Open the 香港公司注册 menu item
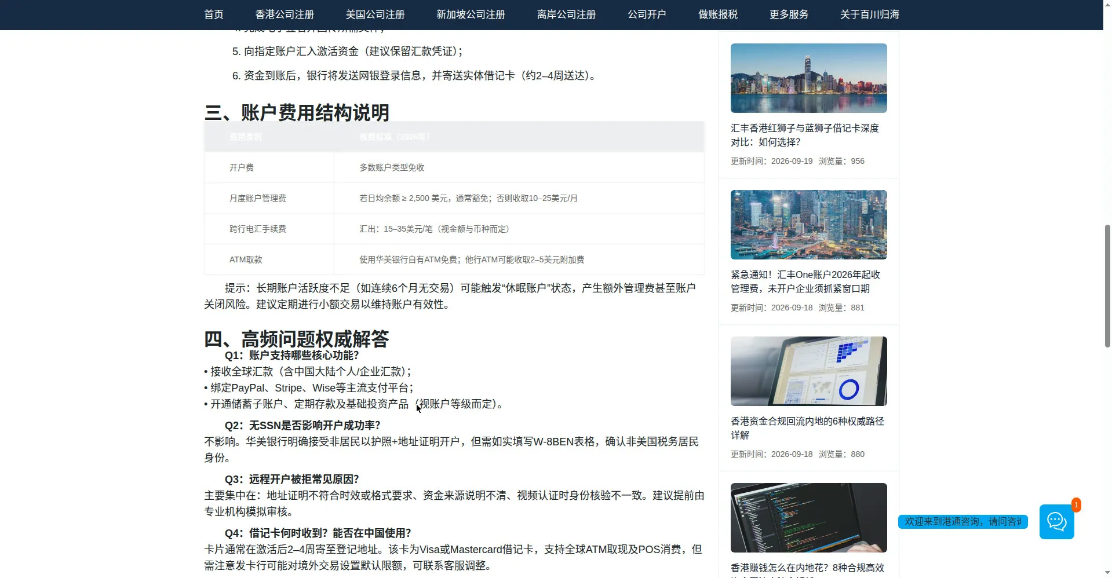This screenshot has height=578, width=1112. pyautogui.click(x=285, y=14)
